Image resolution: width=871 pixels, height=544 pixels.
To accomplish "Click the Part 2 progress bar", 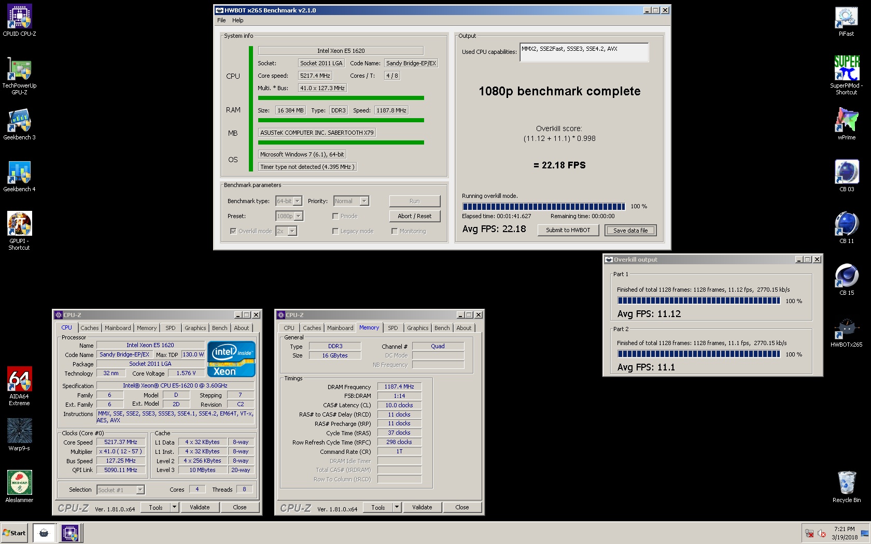I will tap(698, 354).
